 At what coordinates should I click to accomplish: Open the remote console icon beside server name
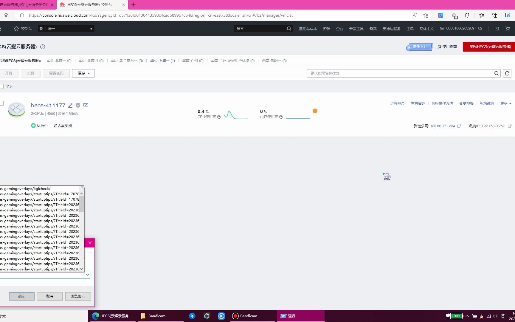[x=86, y=105]
